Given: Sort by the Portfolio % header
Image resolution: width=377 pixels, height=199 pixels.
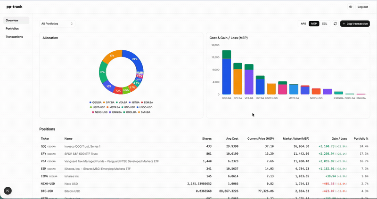Looking at the screenshot, I should [361, 138].
